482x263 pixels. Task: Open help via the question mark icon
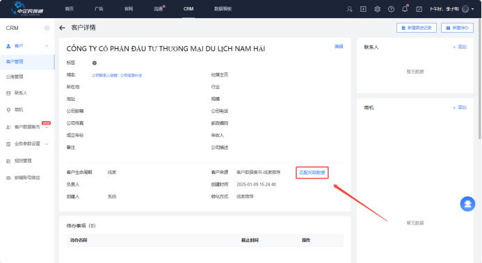pyautogui.click(x=391, y=9)
